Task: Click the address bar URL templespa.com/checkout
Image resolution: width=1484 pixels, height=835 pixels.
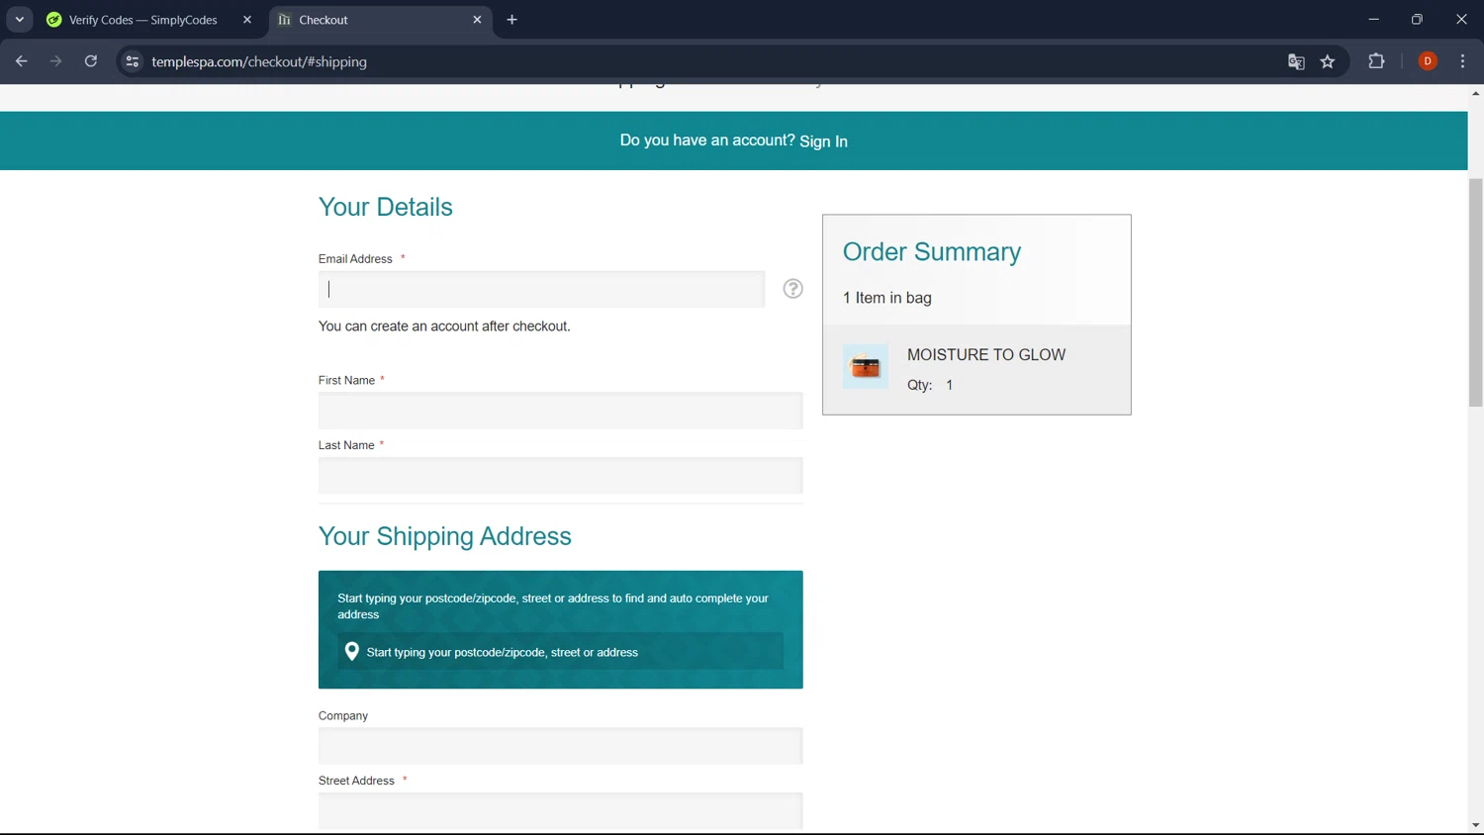Action: (259, 61)
